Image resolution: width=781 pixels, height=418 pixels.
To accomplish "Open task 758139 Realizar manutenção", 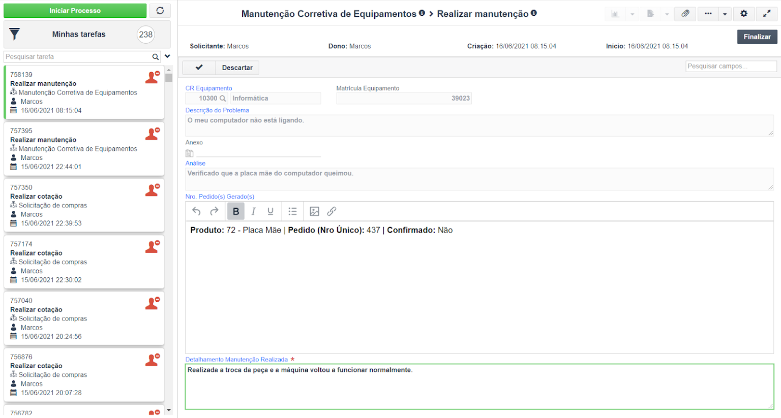I will 84,92.
